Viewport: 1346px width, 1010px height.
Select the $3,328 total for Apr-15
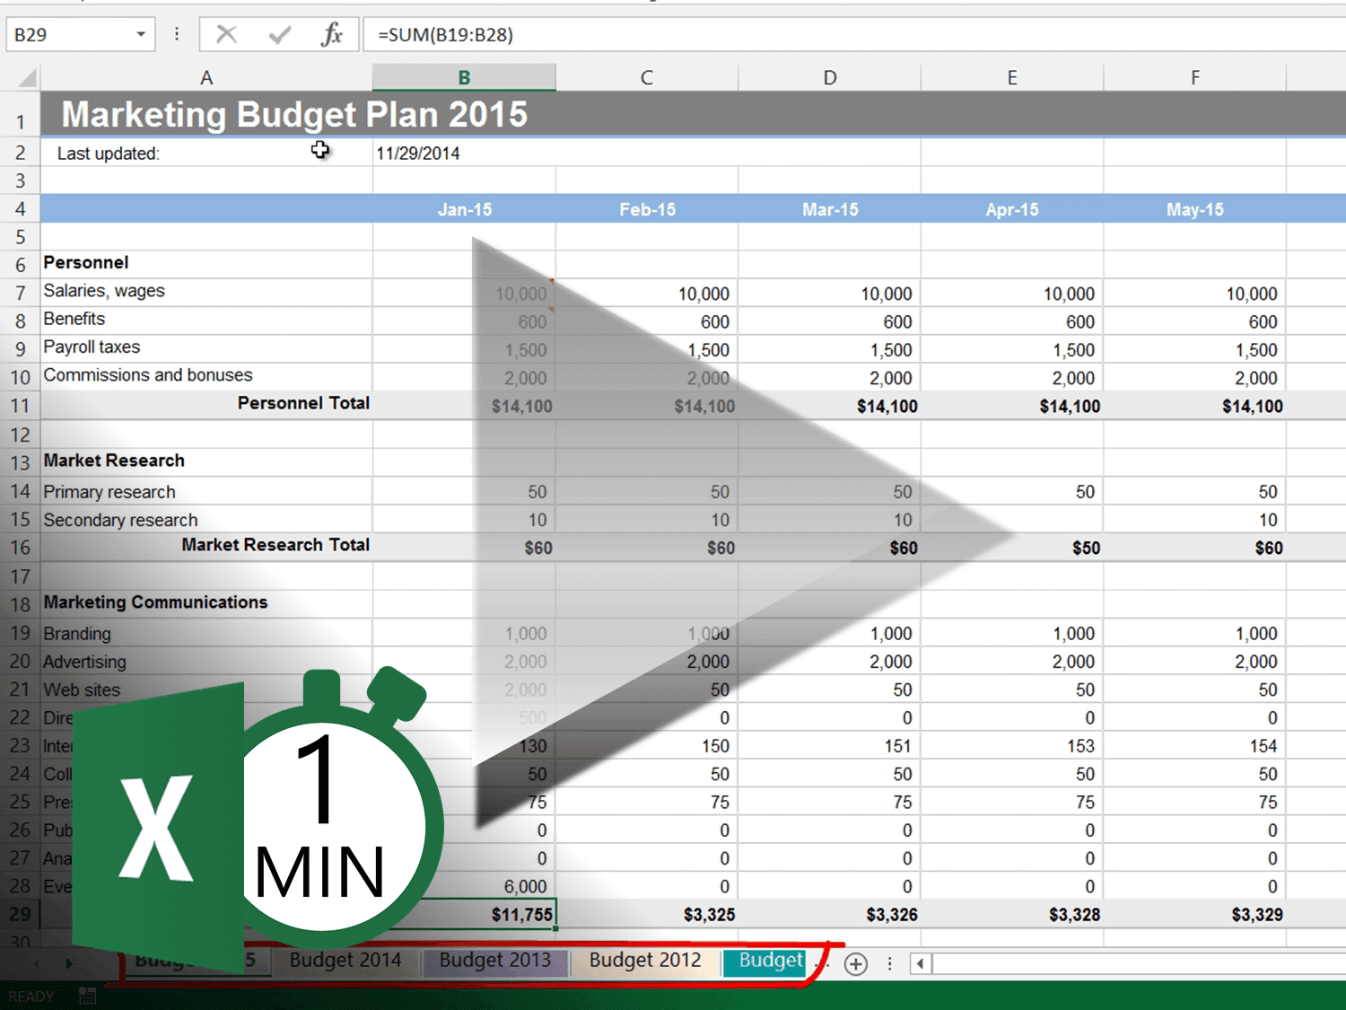(x=1012, y=914)
